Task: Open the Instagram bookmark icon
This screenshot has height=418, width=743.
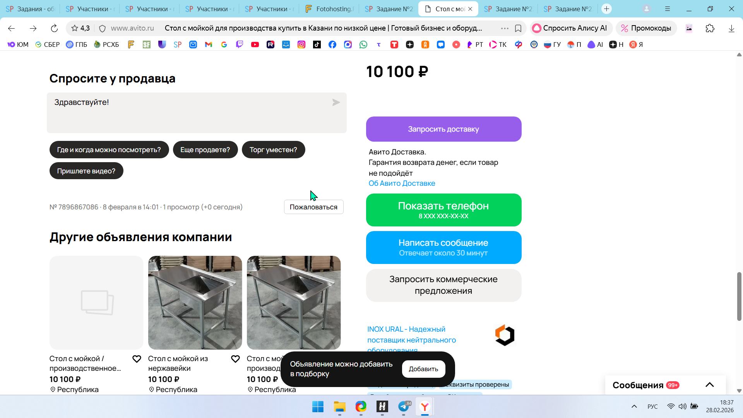Action: [x=301, y=45]
